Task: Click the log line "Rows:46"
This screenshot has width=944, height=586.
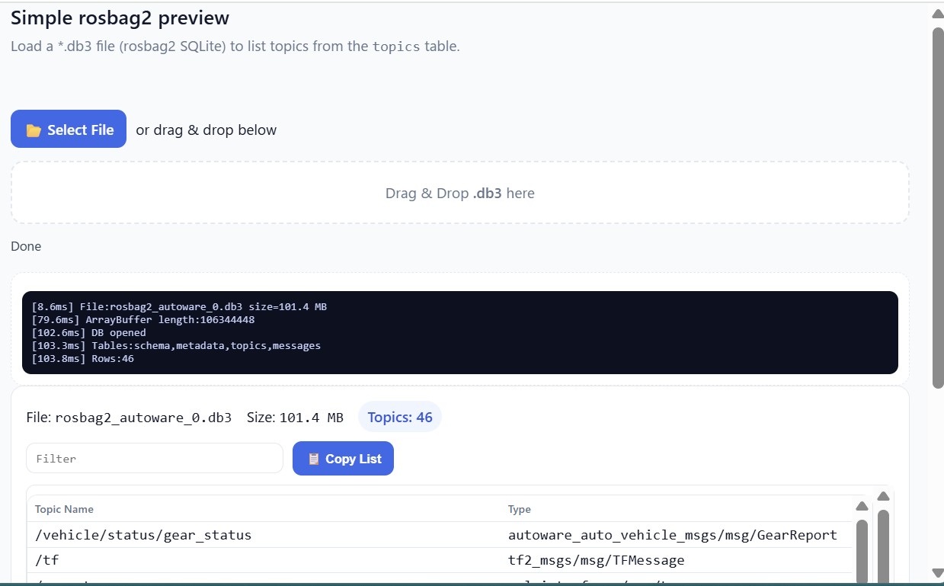Action: point(82,358)
